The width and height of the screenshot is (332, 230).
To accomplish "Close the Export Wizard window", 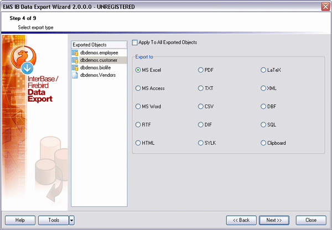I will (x=325, y=7).
